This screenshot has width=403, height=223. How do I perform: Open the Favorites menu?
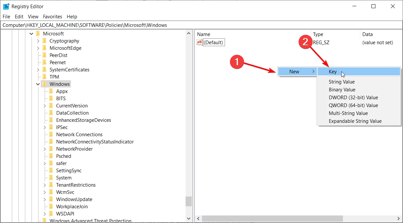click(53, 17)
